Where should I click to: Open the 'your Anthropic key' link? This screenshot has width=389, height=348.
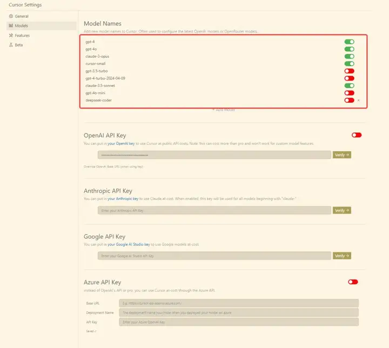123,198
